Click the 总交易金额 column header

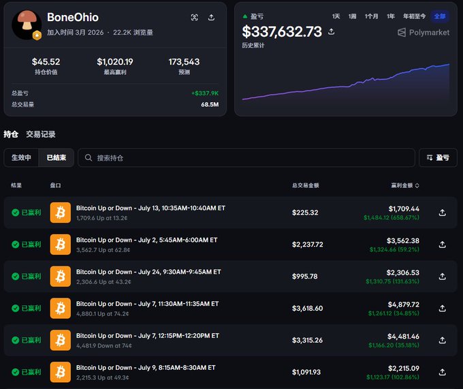tap(305, 185)
